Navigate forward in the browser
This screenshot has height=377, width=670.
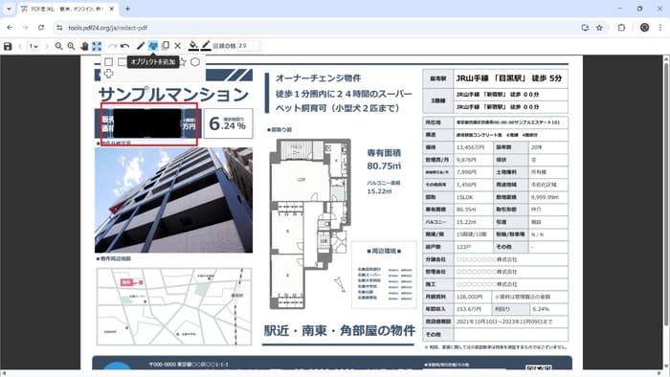(25, 28)
